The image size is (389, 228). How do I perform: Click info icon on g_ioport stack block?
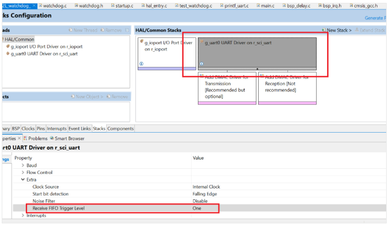[141, 64]
